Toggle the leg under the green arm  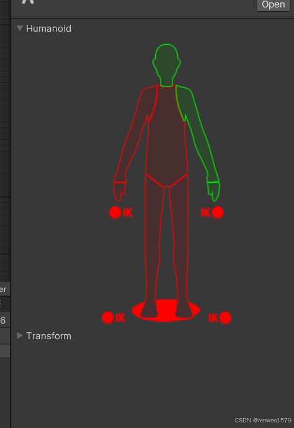coord(180,245)
